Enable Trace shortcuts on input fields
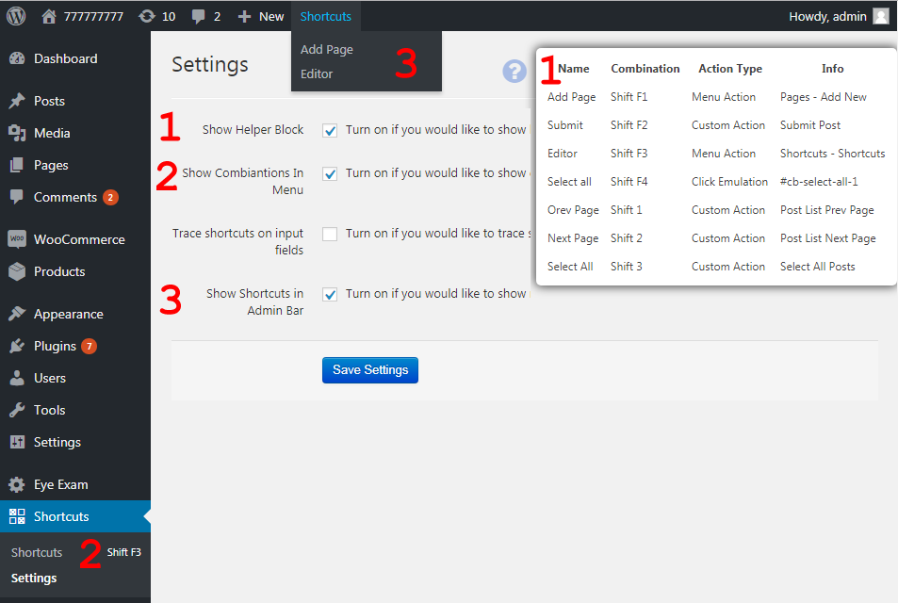The image size is (898, 603). [330, 234]
